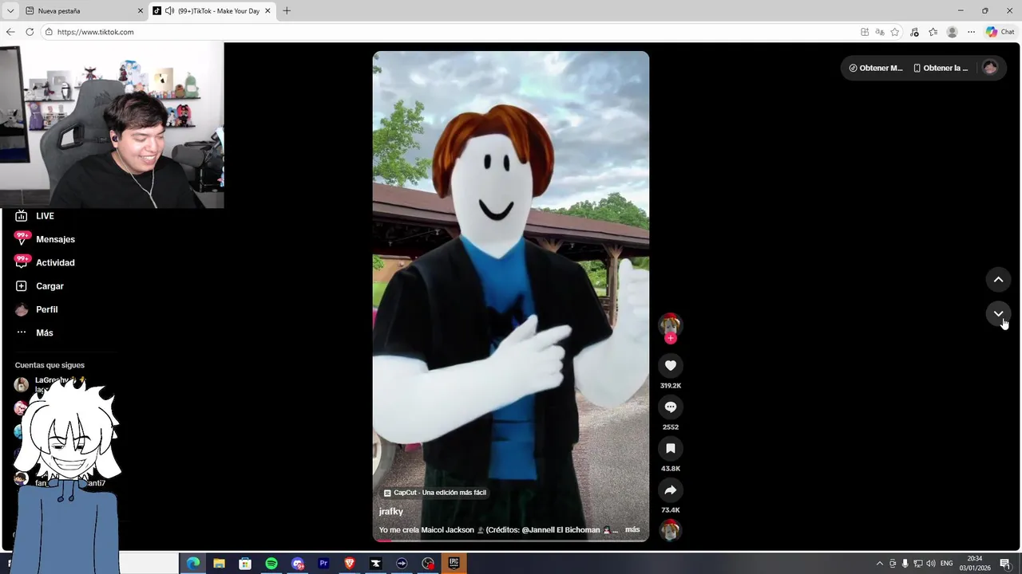Open Brave browser from the taskbar
Image resolution: width=1022 pixels, height=574 pixels.
click(350, 564)
